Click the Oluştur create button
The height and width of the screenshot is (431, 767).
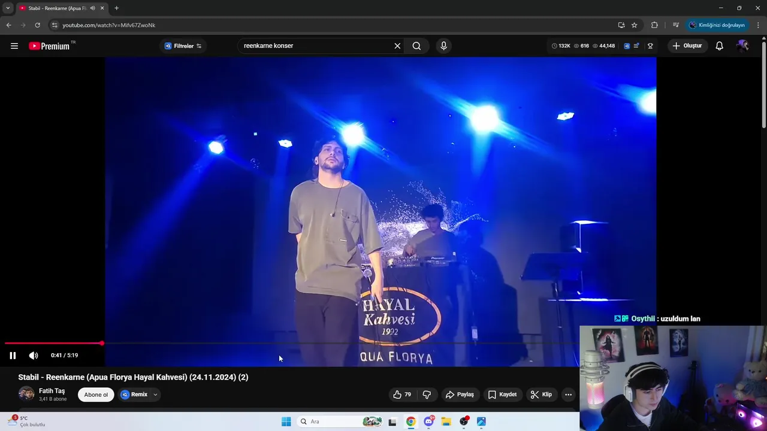pyautogui.click(x=688, y=46)
